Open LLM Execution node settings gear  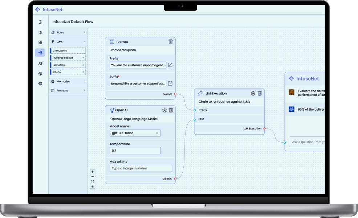tap(253, 94)
